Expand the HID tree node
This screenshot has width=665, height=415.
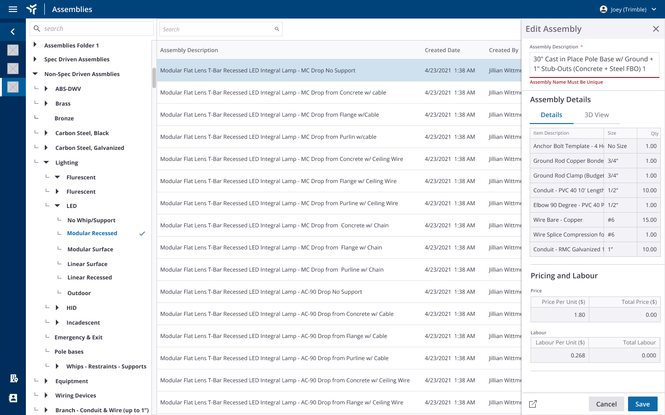57,308
